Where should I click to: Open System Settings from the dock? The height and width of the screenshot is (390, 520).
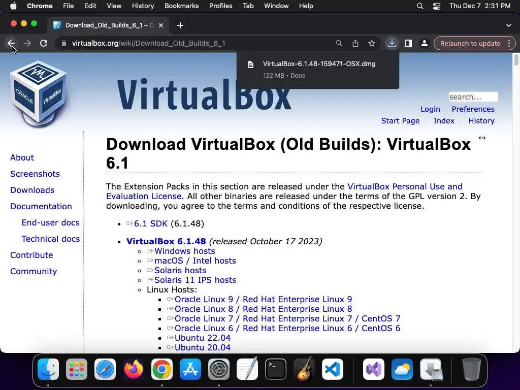click(x=219, y=369)
